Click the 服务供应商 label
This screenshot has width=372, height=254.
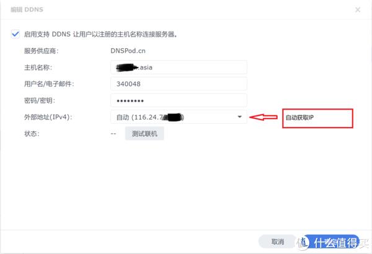pyautogui.click(x=42, y=51)
